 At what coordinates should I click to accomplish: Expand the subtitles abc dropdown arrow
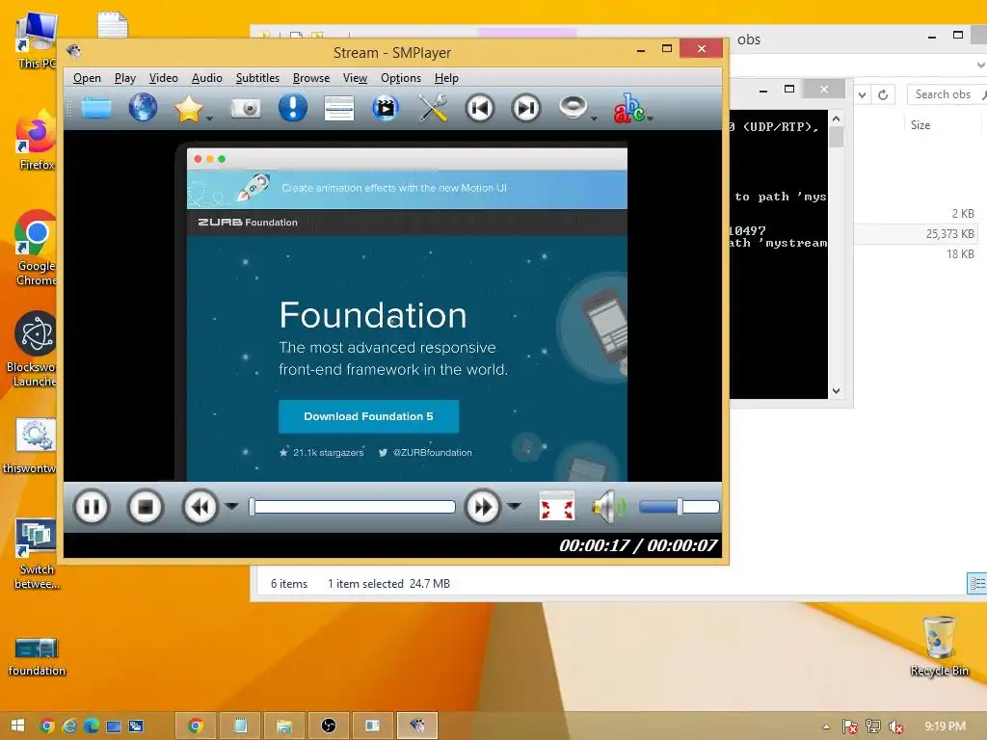tap(650, 118)
